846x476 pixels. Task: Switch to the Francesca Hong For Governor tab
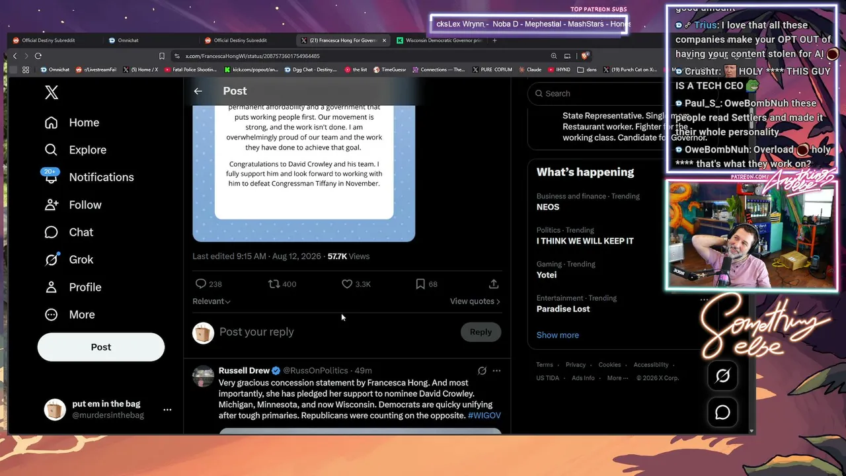(x=342, y=40)
